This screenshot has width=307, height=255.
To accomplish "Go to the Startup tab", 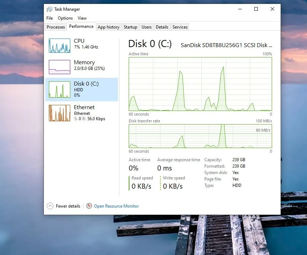I will [x=130, y=27].
